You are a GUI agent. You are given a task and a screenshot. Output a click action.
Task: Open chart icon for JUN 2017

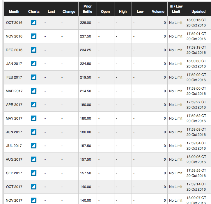click(34, 132)
